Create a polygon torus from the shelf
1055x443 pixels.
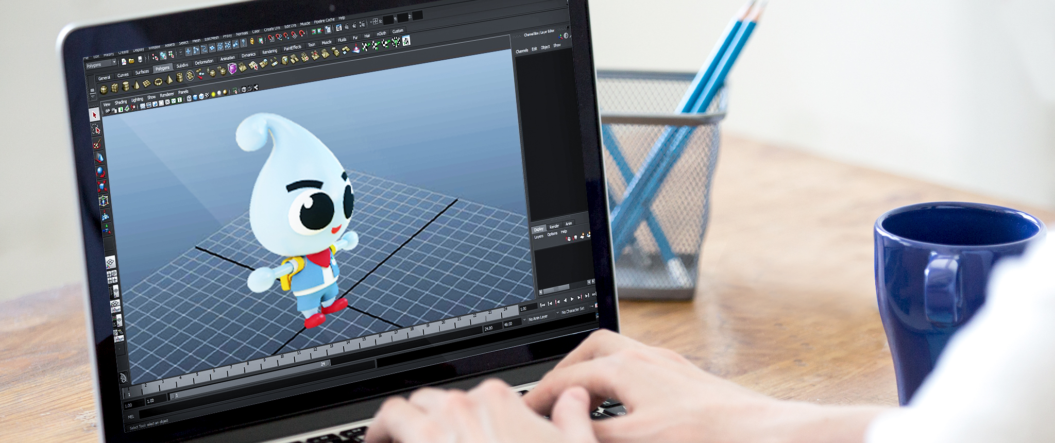158,81
